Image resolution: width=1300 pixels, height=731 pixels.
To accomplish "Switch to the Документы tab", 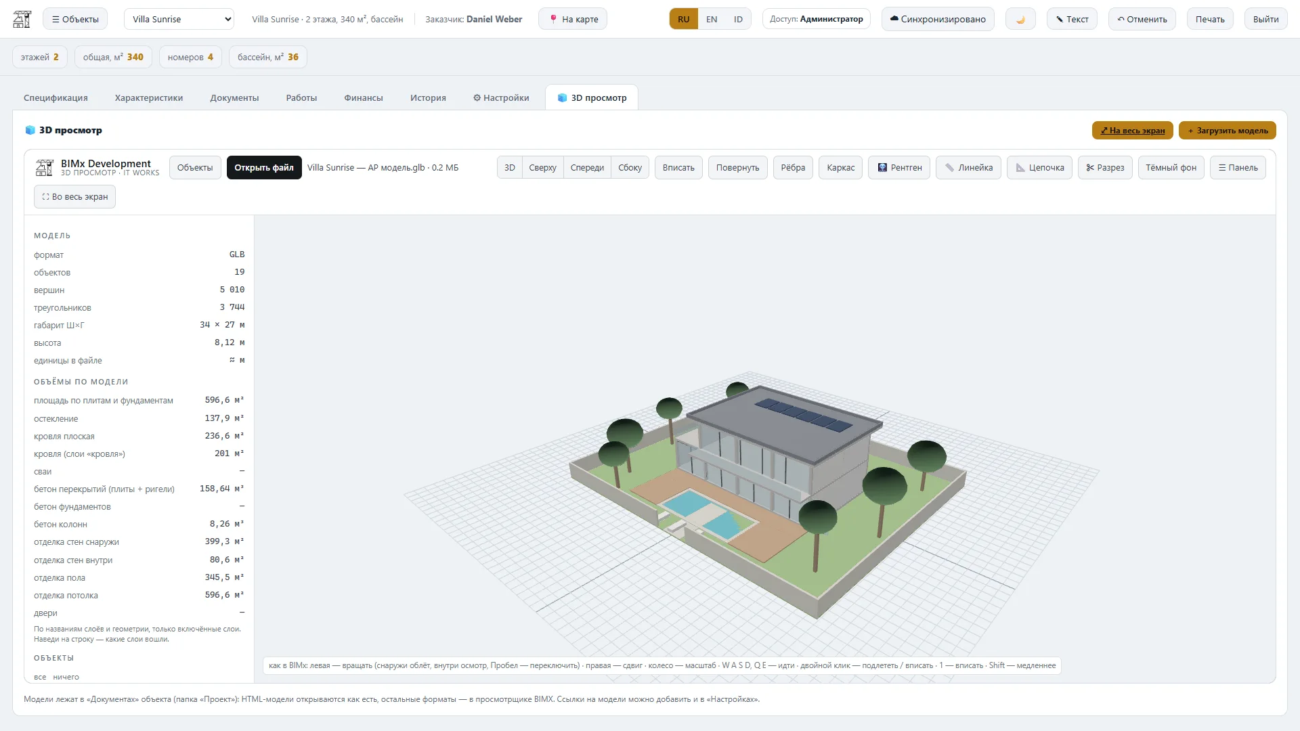I will [x=234, y=97].
